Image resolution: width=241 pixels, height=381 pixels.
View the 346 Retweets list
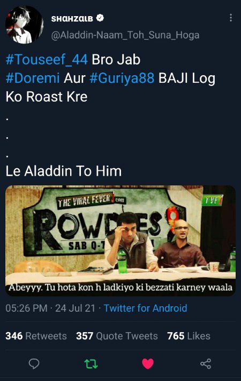[36, 336]
